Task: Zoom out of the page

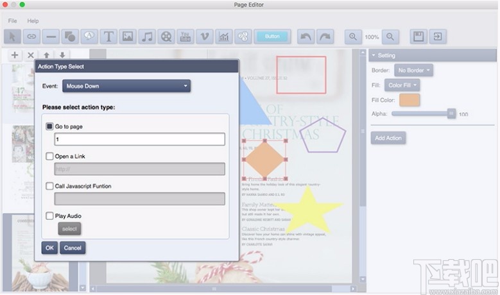Action: pyautogui.click(x=390, y=37)
